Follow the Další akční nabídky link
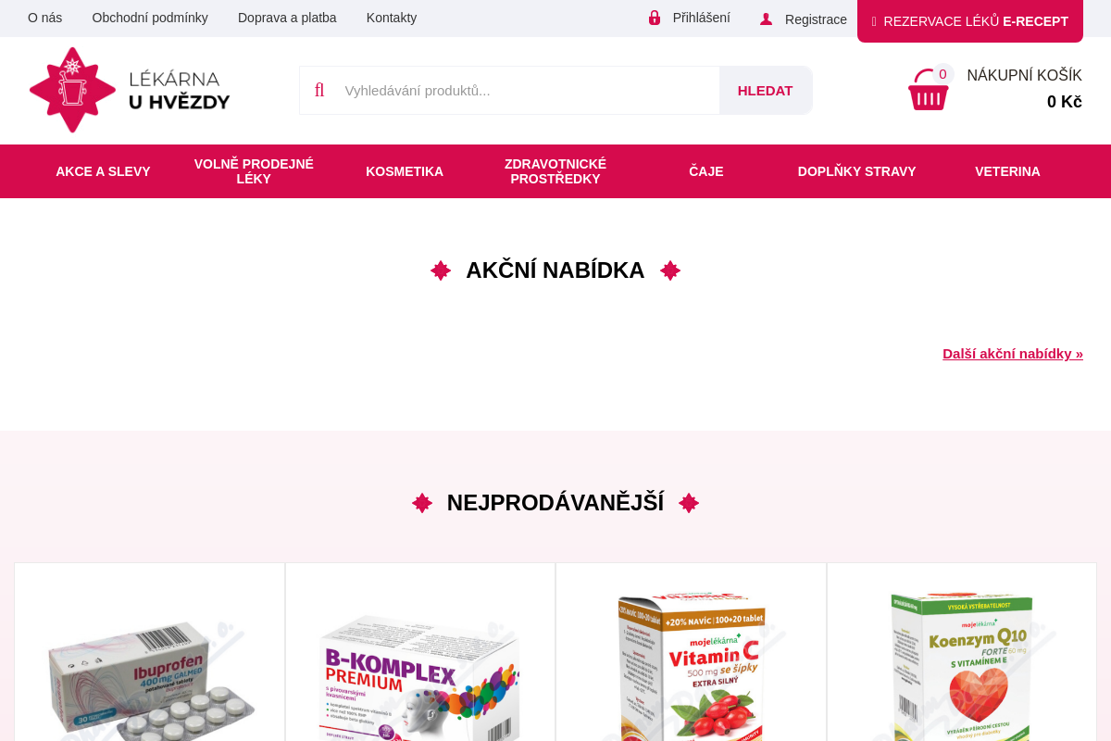 (x=1013, y=353)
